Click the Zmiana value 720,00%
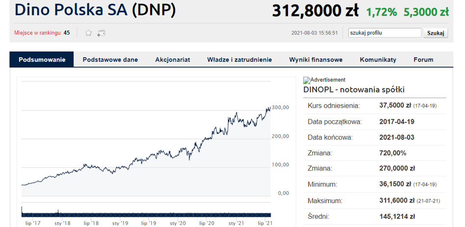 pyautogui.click(x=392, y=153)
